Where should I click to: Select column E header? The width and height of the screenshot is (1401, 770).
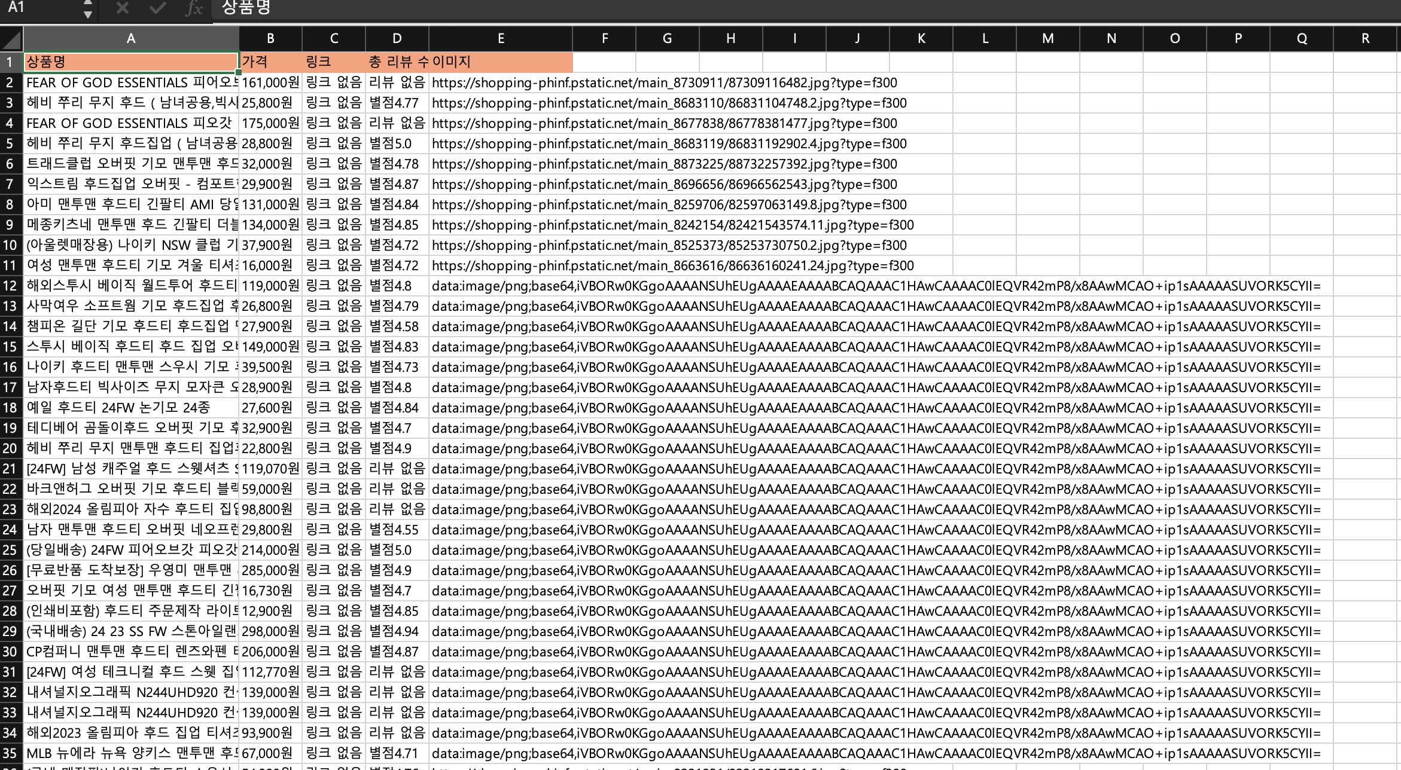(x=501, y=39)
